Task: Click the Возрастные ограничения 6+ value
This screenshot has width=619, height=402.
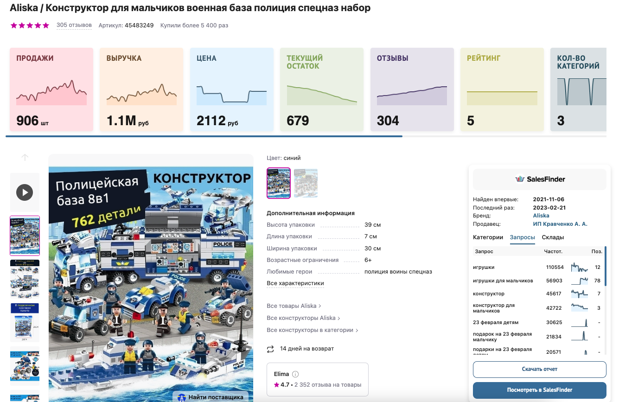Action: tap(368, 260)
